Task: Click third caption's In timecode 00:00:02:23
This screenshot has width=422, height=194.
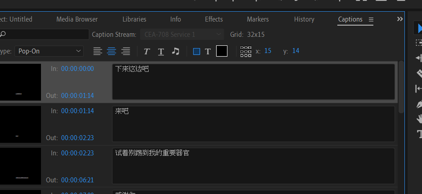Action: (77, 153)
